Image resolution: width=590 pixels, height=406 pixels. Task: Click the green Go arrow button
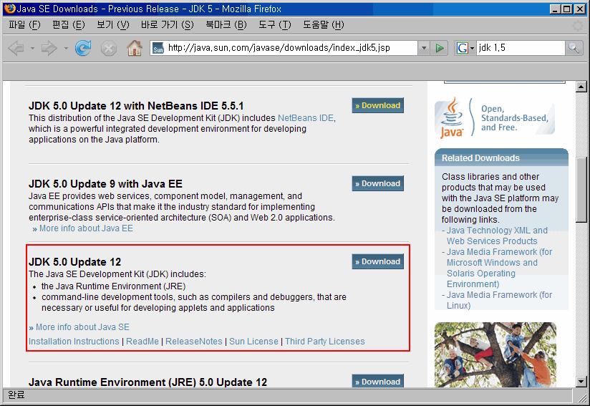[440, 48]
